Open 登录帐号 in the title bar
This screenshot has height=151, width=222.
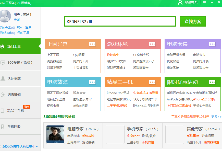click(x=191, y=2)
